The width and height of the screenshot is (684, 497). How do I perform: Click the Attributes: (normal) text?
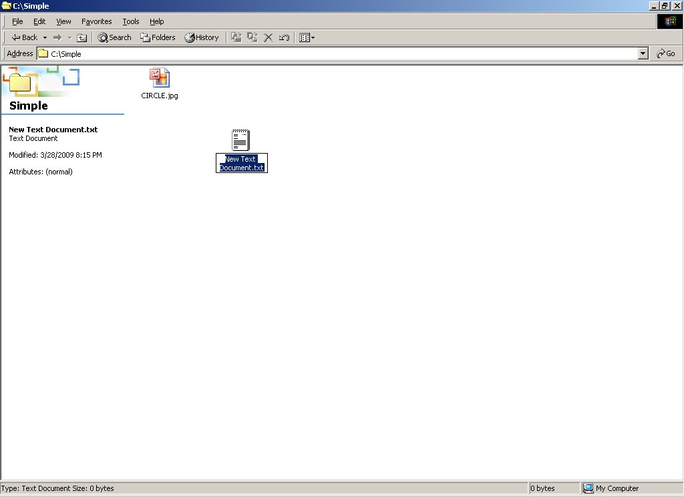pyautogui.click(x=41, y=172)
